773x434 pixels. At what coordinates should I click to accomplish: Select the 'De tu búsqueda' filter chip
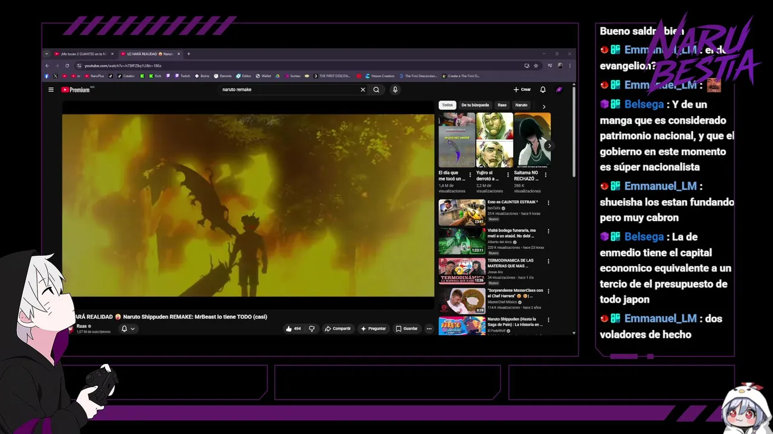pyautogui.click(x=475, y=105)
